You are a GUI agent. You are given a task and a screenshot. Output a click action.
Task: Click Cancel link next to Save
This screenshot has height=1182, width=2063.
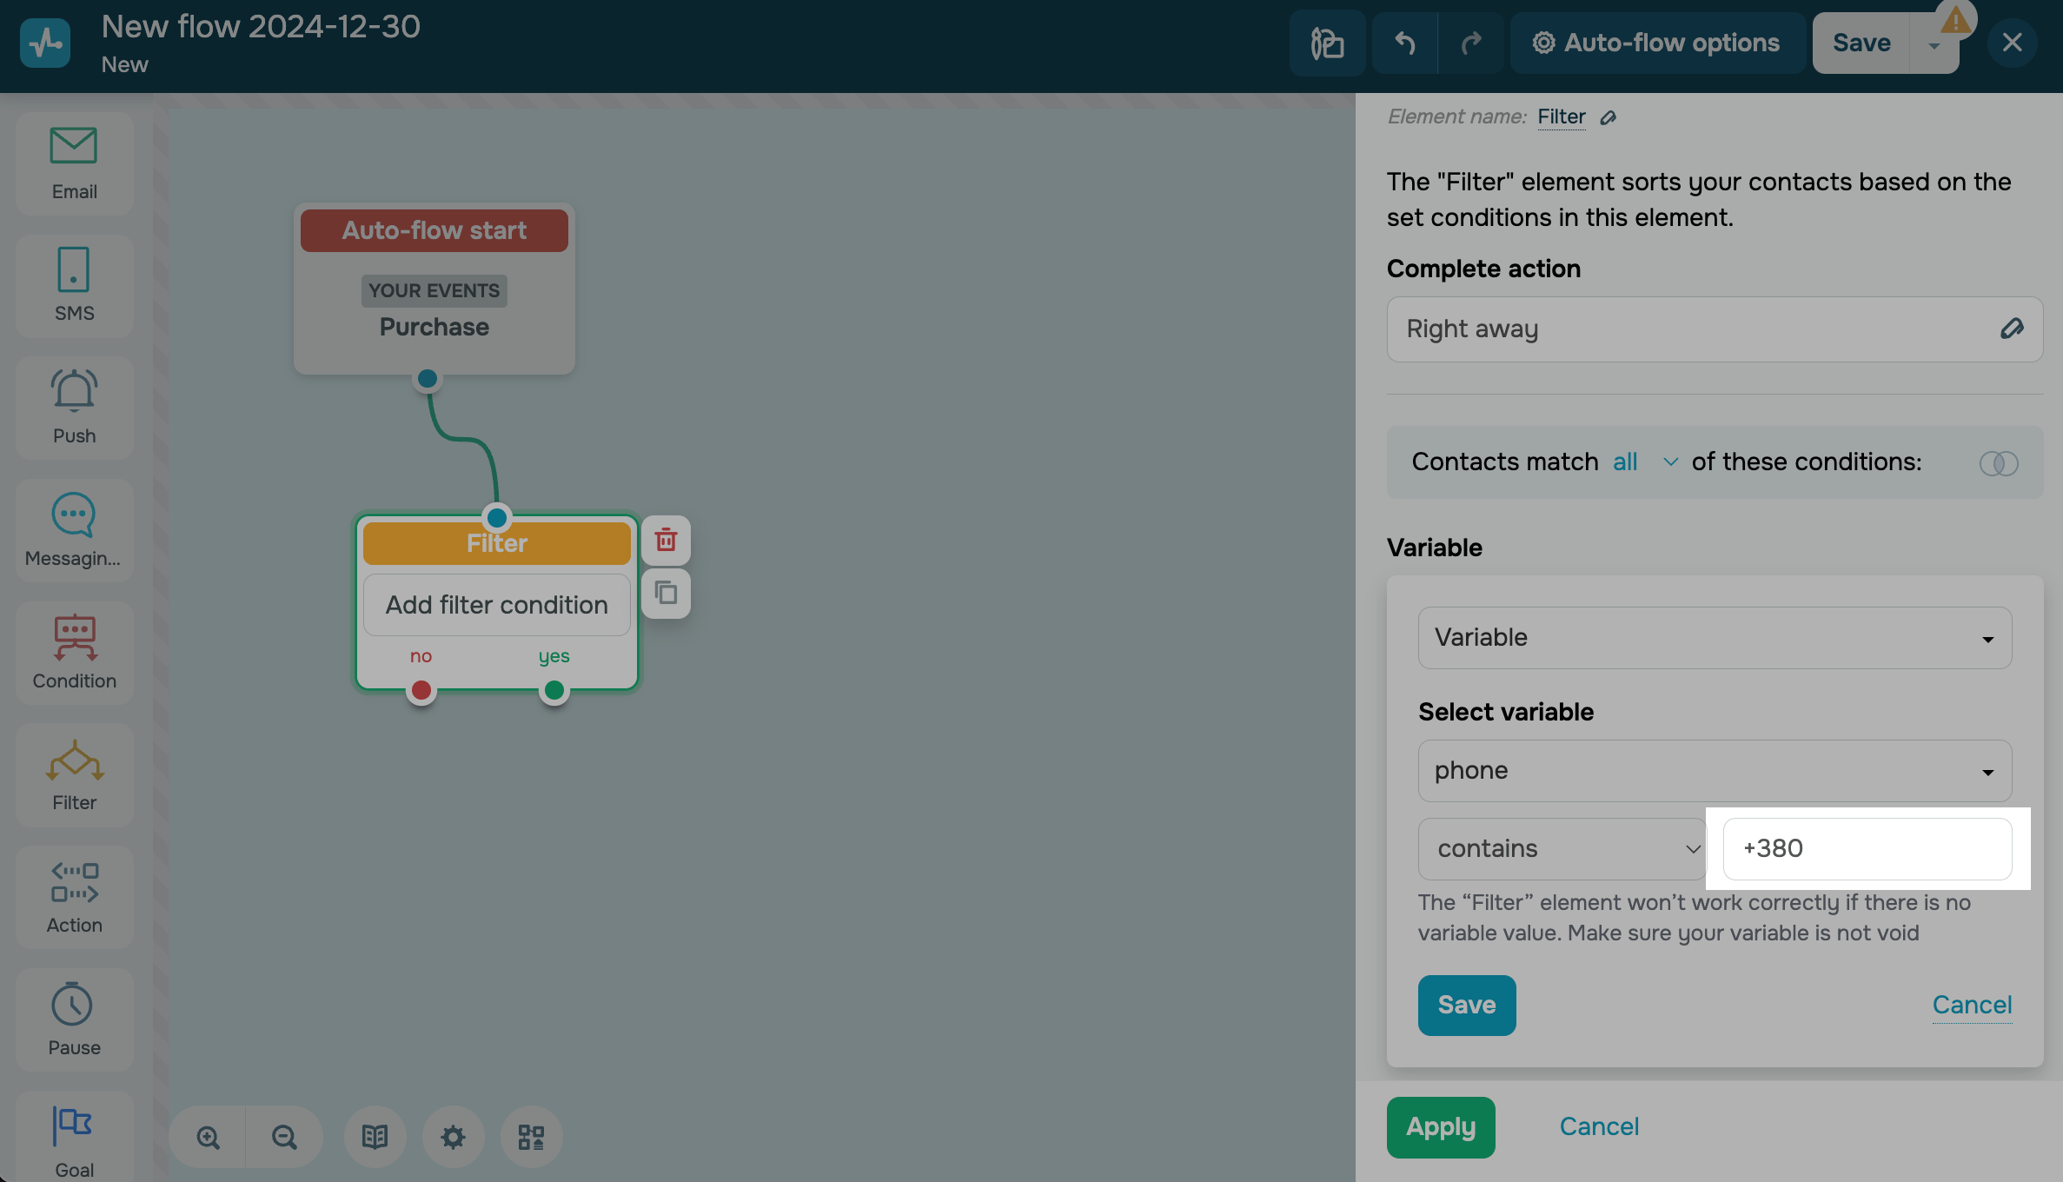1972,1006
